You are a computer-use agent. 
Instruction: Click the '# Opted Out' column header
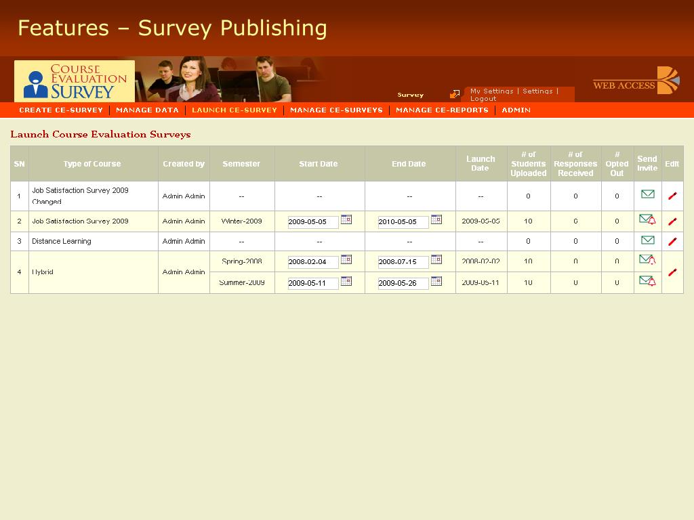pos(617,164)
